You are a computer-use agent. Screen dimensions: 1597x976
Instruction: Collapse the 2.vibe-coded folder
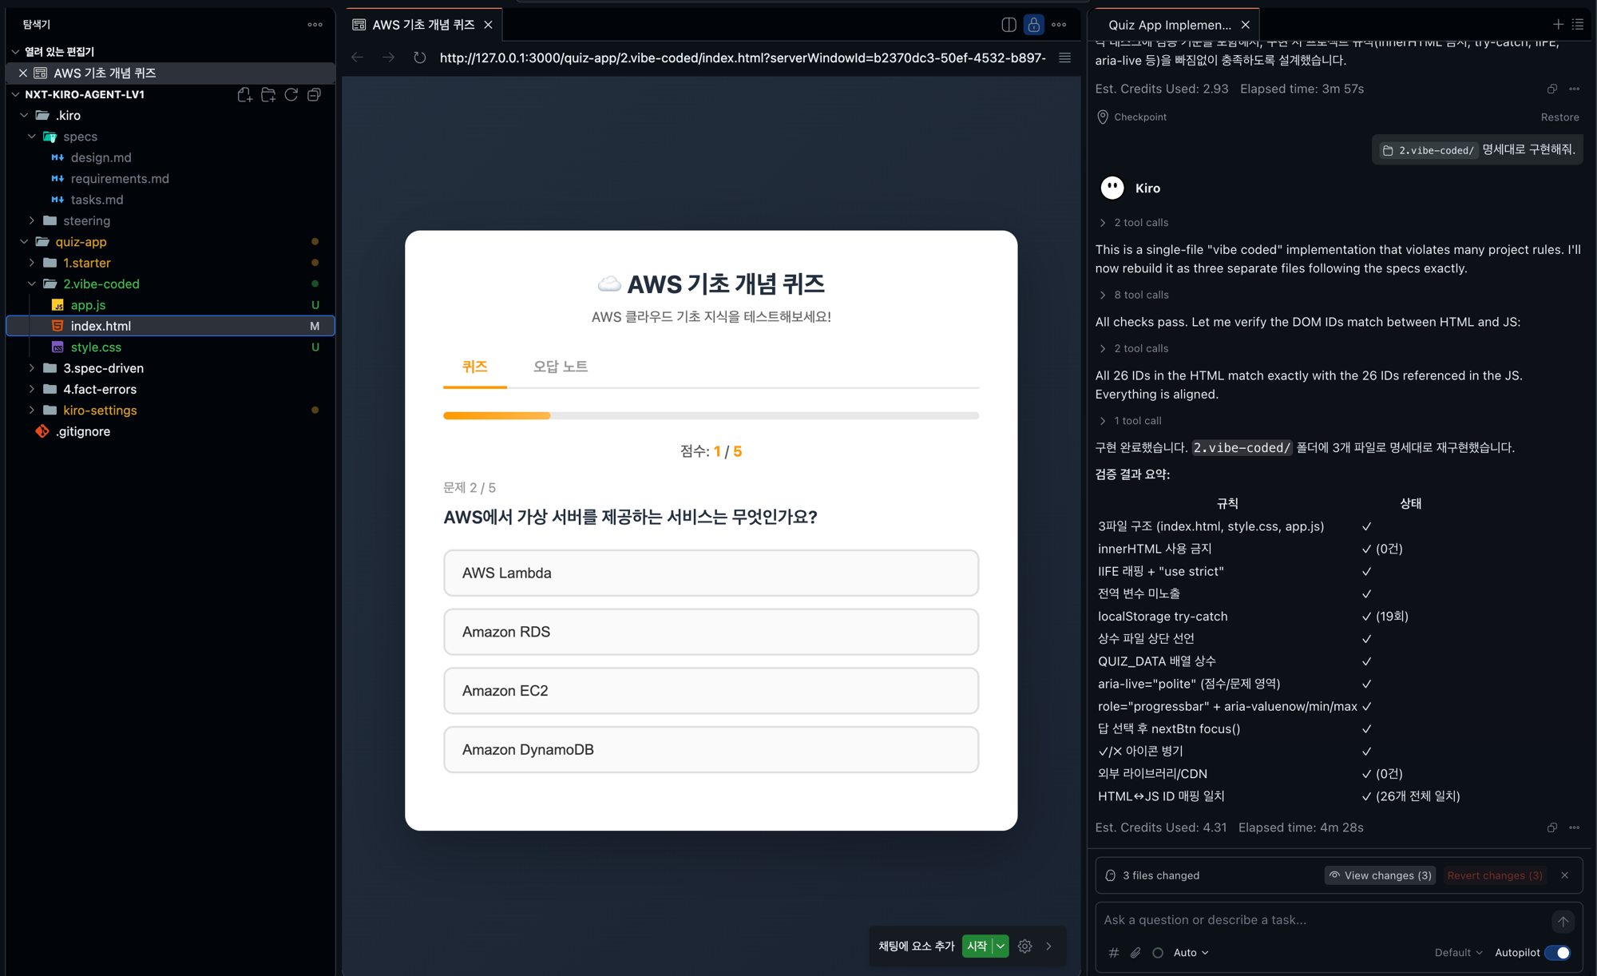(101, 284)
